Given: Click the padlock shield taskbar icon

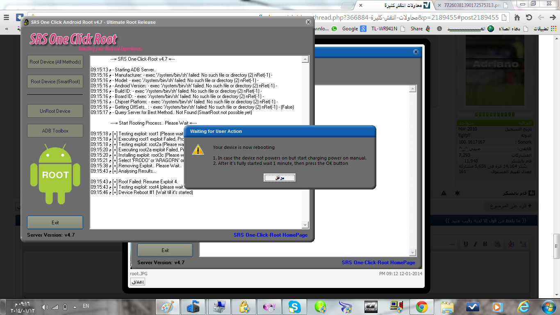Looking at the screenshot, I should click(x=244, y=306).
